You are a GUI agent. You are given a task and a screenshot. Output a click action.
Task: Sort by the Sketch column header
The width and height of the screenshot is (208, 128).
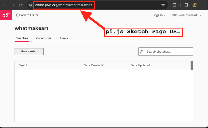[23, 65]
